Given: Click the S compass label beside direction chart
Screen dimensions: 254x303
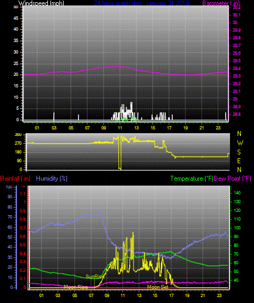Looking at the screenshot, I should pyautogui.click(x=239, y=152).
